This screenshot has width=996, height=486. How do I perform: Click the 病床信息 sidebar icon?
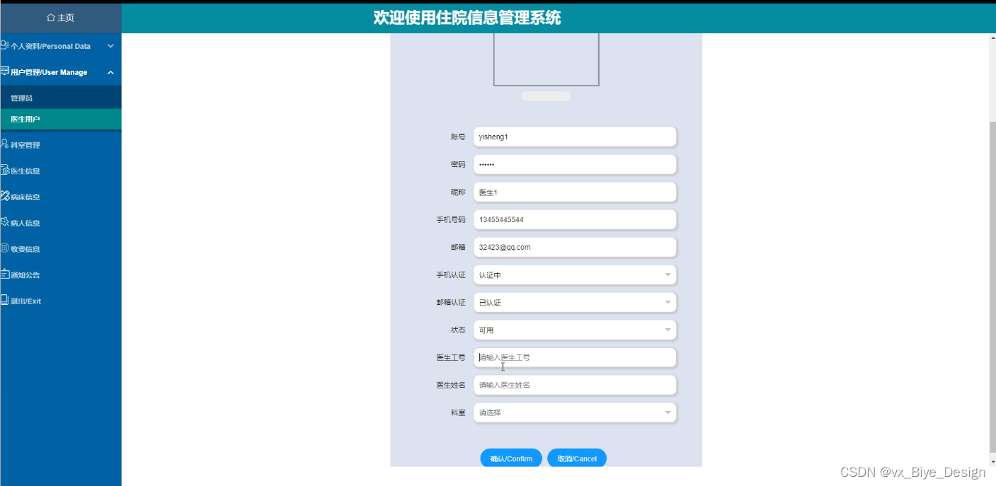coord(5,197)
